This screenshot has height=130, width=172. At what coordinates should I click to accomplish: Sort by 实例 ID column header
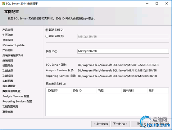(x=84, y=90)
